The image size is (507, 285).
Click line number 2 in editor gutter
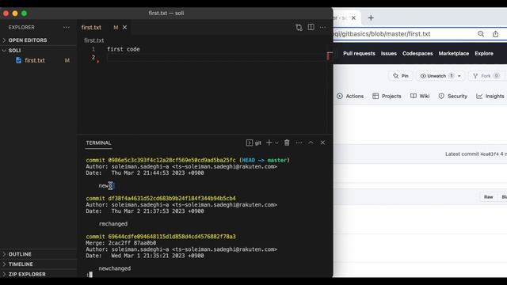pos(93,57)
